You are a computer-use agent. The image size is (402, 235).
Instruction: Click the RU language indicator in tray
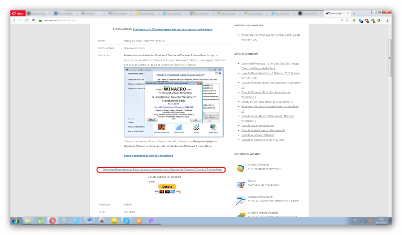pos(355,220)
